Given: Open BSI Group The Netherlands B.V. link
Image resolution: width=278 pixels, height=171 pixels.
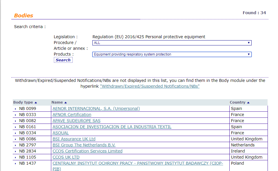Looking at the screenshot, I should click(84, 145).
